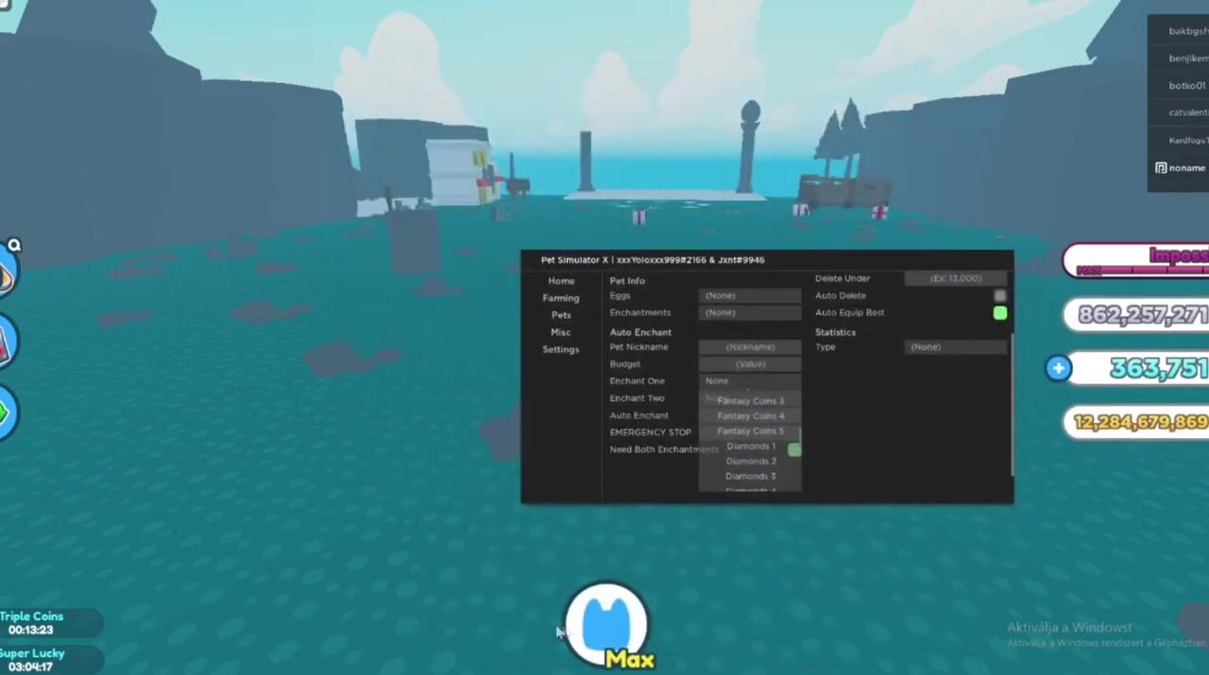Viewport: 1209px width, 675px height.
Task: Click the script panel title bar
Action: 767,260
